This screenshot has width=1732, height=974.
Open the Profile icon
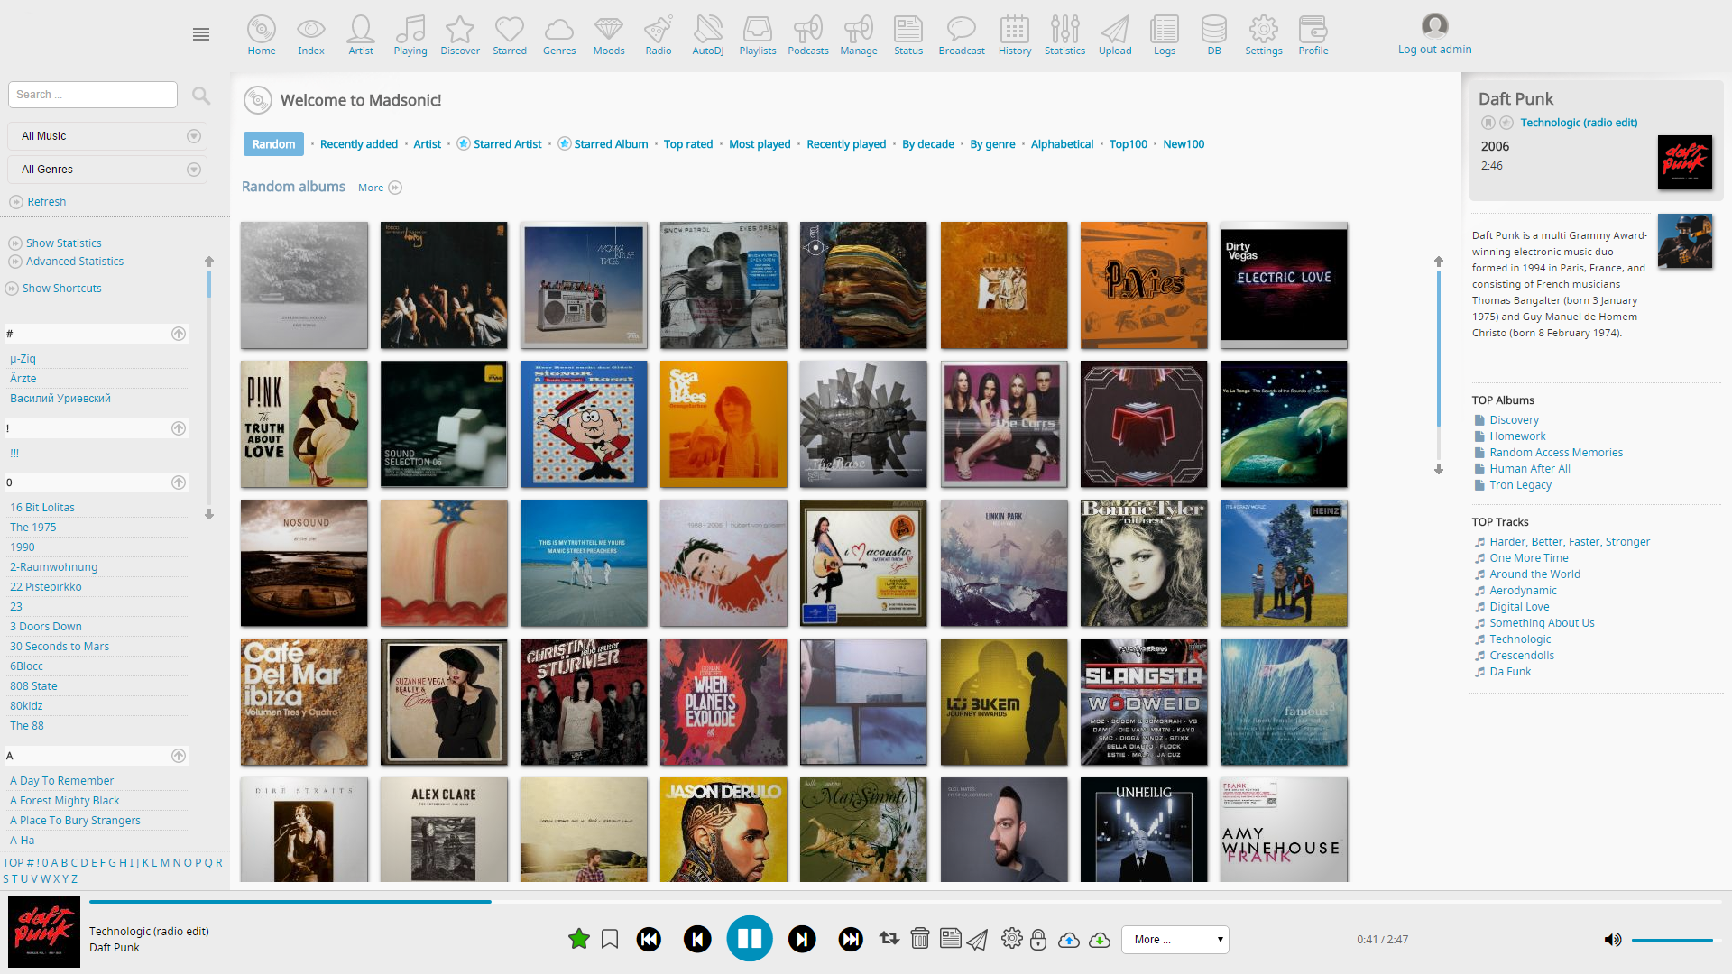tap(1313, 30)
